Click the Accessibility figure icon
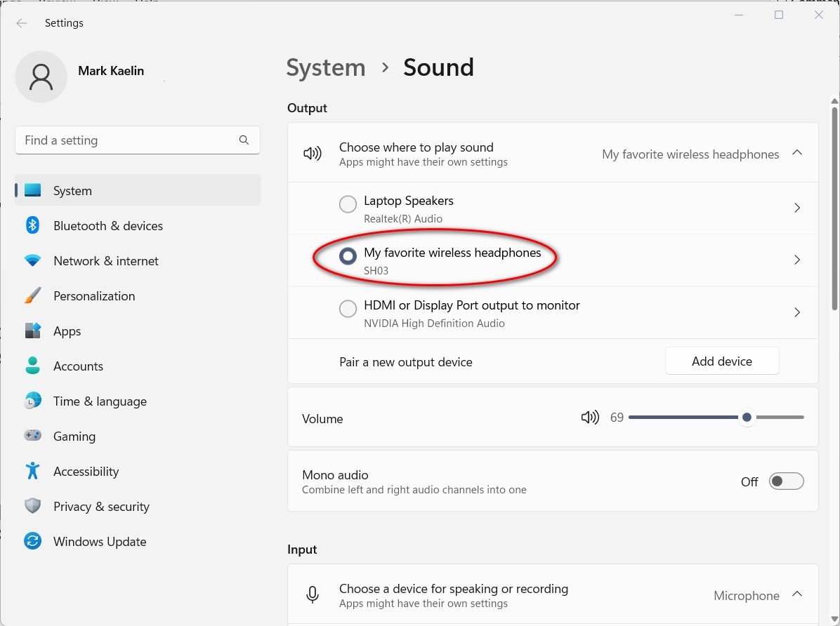 (x=32, y=471)
